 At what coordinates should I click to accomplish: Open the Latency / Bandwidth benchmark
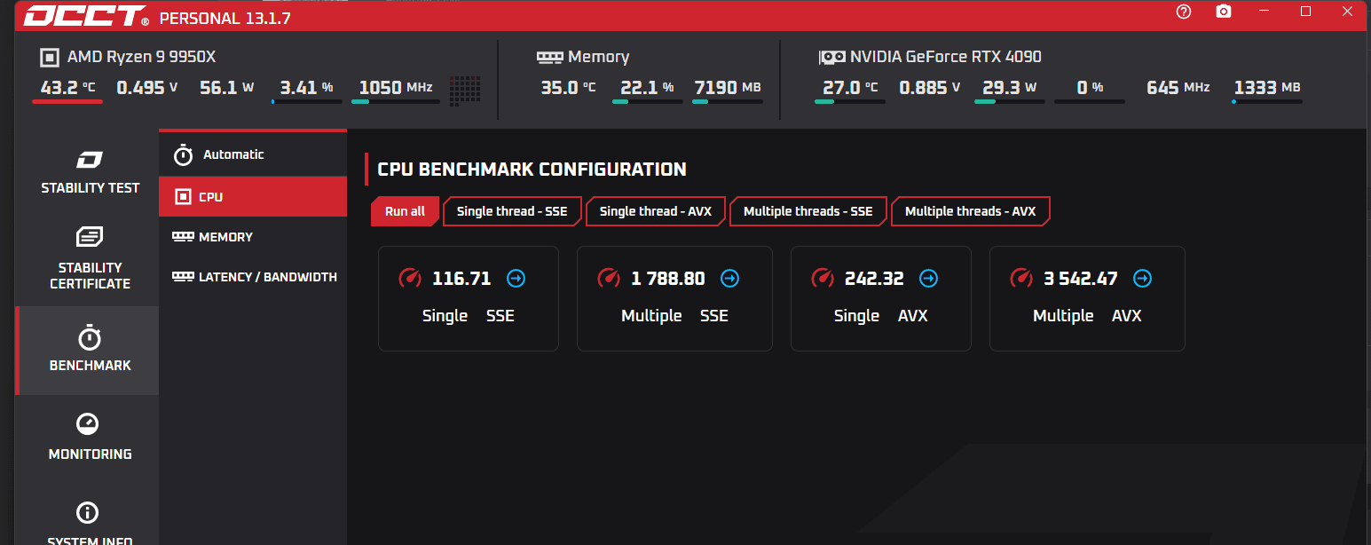[253, 277]
